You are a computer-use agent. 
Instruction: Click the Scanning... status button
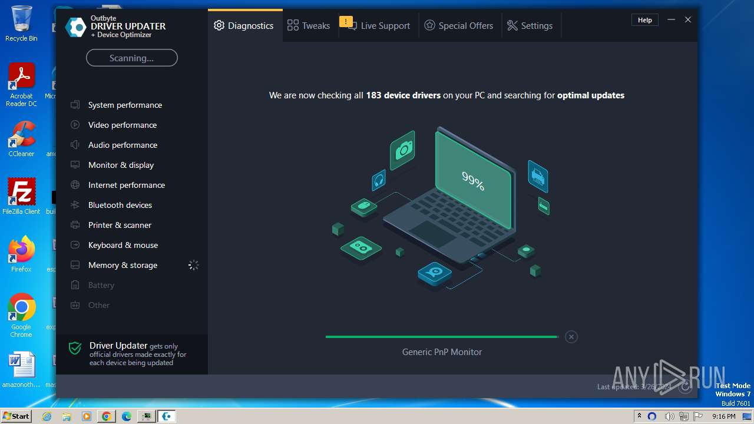click(132, 58)
